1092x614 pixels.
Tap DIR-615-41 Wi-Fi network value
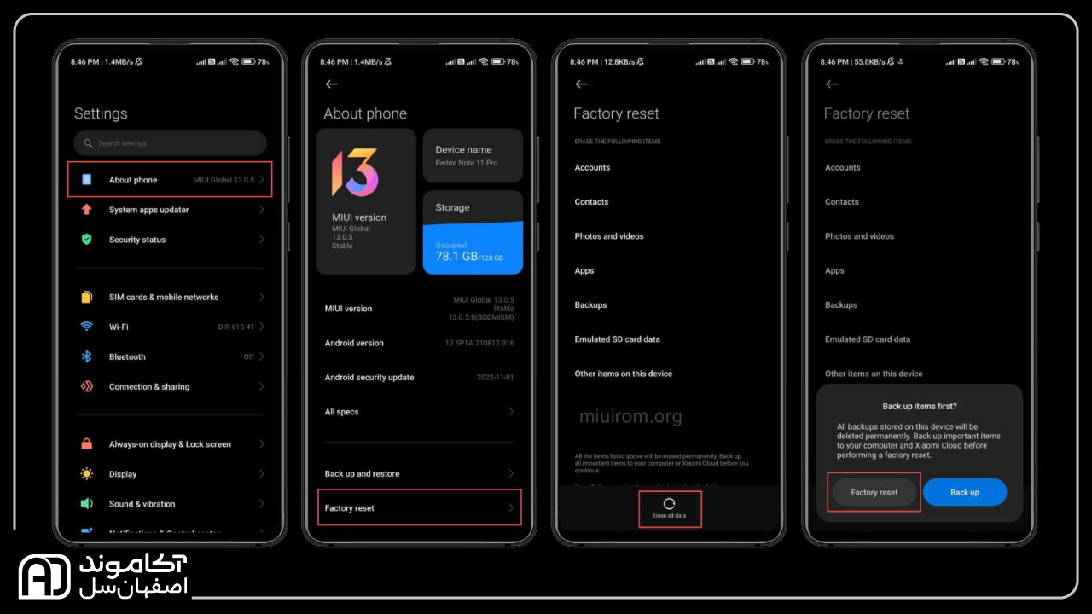pyautogui.click(x=236, y=327)
